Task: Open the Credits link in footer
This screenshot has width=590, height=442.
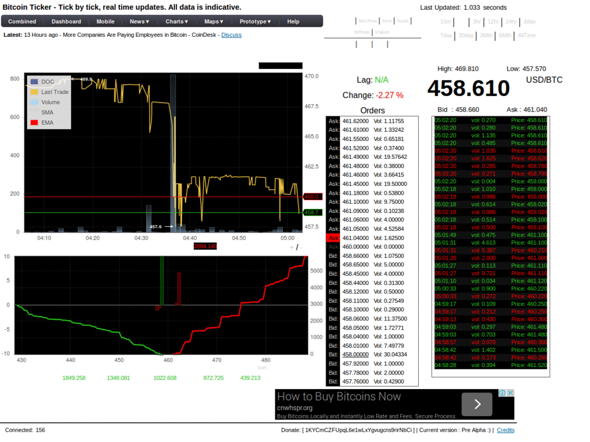Action: [505, 430]
